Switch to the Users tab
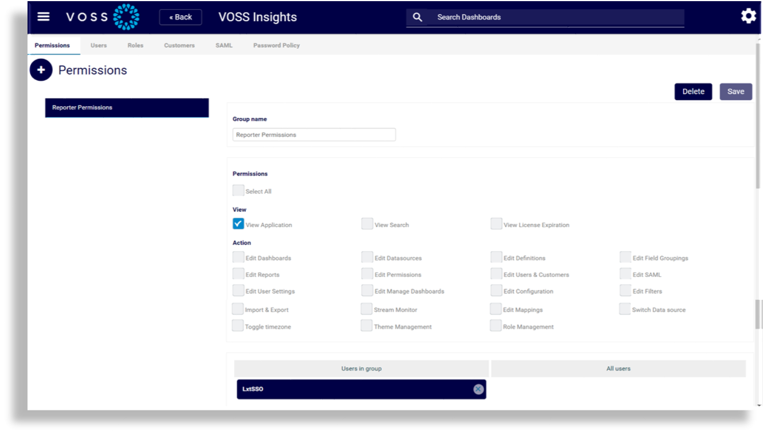 tap(97, 45)
